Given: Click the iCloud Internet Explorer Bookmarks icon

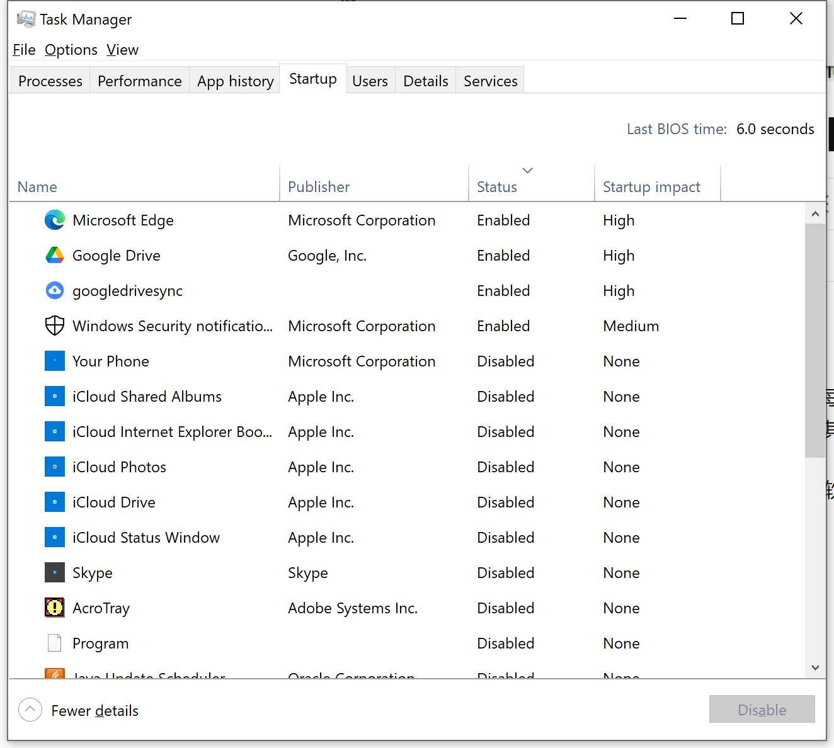Looking at the screenshot, I should (x=55, y=431).
